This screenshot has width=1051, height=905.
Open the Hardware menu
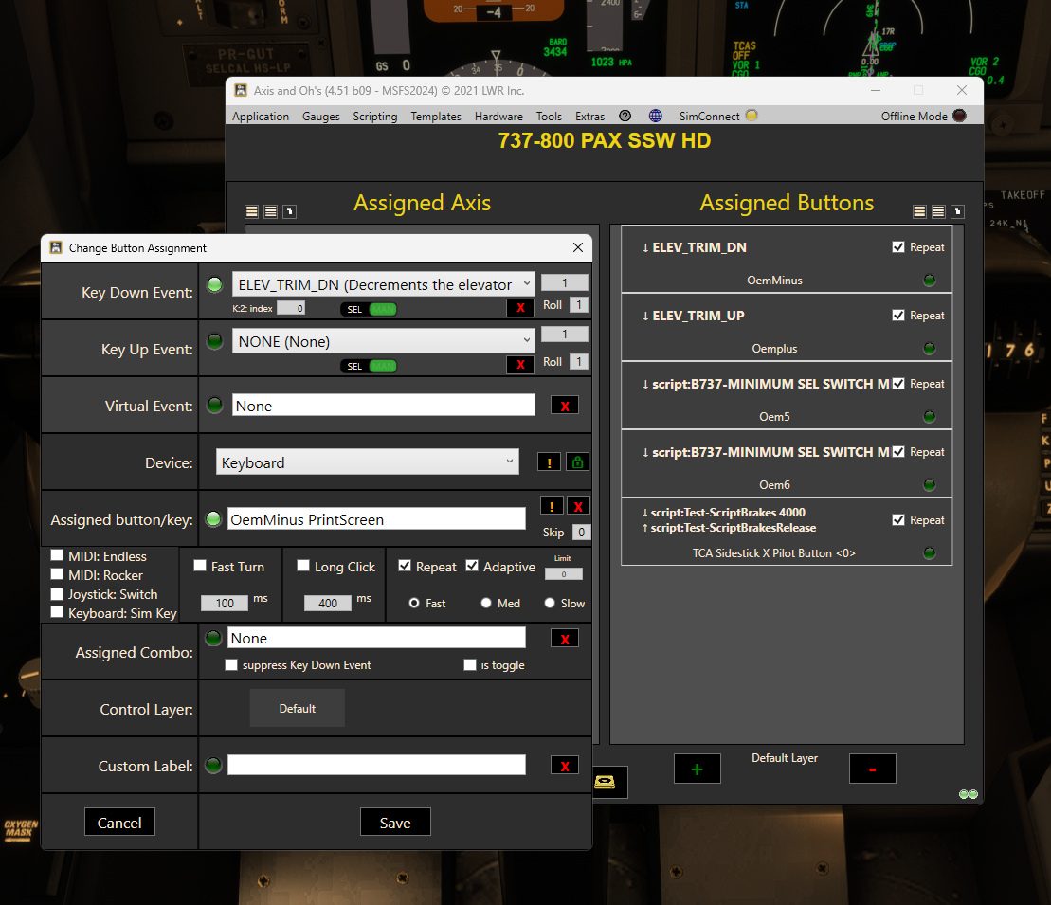pyautogui.click(x=498, y=116)
